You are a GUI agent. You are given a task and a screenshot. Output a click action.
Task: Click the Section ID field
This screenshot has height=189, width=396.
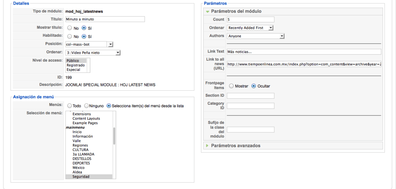coord(251,96)
